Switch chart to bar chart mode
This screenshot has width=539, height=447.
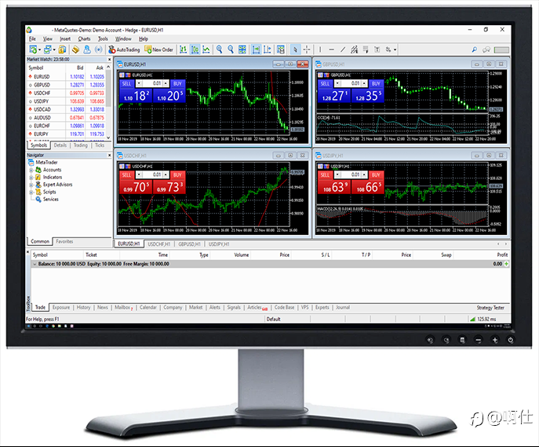pyautogui.click(x=184, y=49)
